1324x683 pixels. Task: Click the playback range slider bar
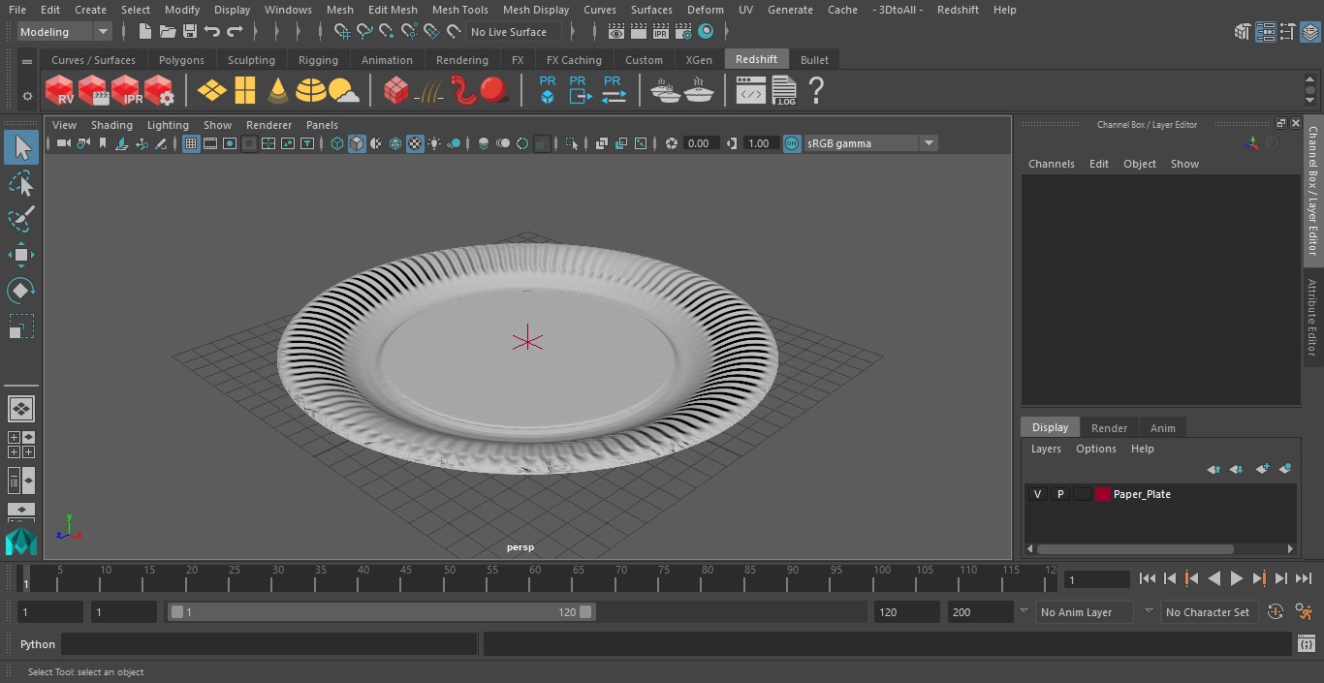coord(382,612)
